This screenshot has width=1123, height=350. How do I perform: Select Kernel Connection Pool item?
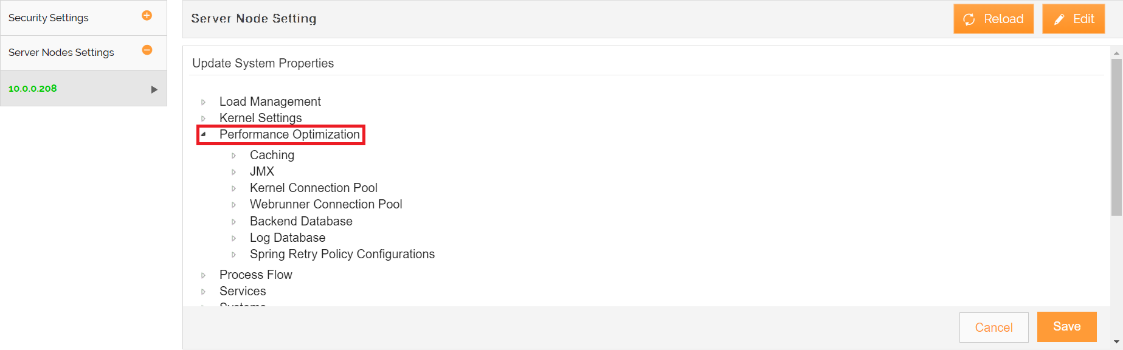pyautogui.click(x=313, y=188)
